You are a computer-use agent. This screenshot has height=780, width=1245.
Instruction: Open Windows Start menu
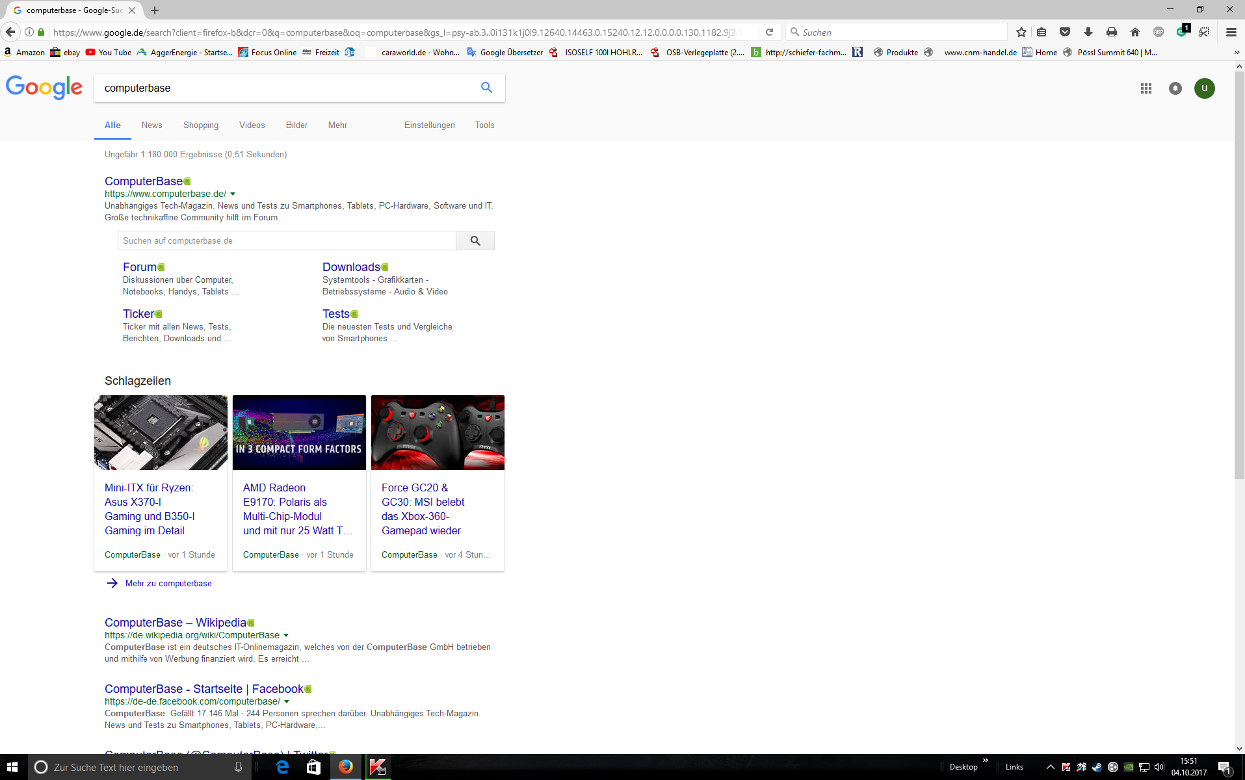12,767
